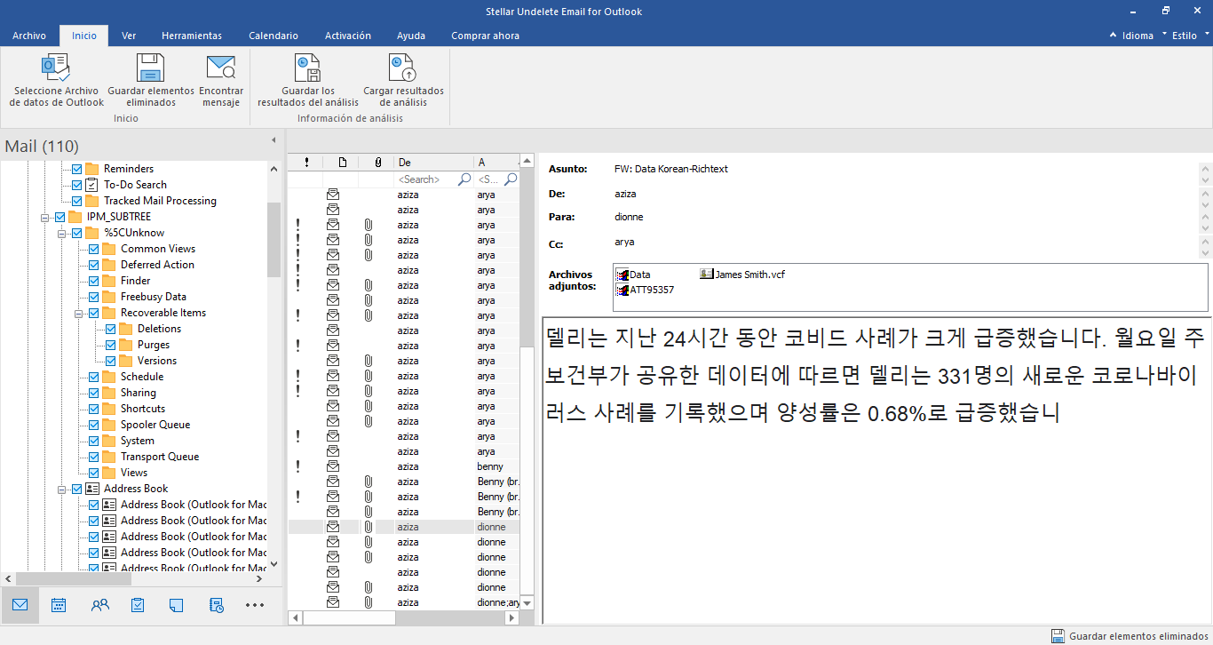Open Journal view in bottom navigation
Viewport: 1213px width, 645px height.
click(x=216, y=605)
